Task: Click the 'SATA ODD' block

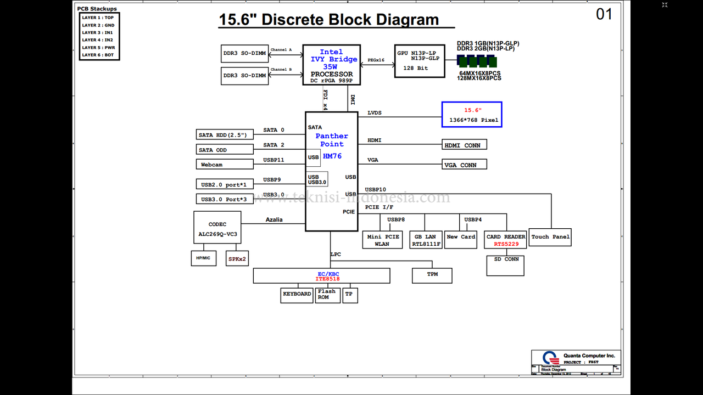Action: pyautogui.click(x=225, y=150)
